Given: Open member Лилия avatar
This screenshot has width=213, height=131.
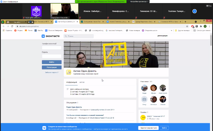Looking at the screenshot, I should tap(163, 99).
